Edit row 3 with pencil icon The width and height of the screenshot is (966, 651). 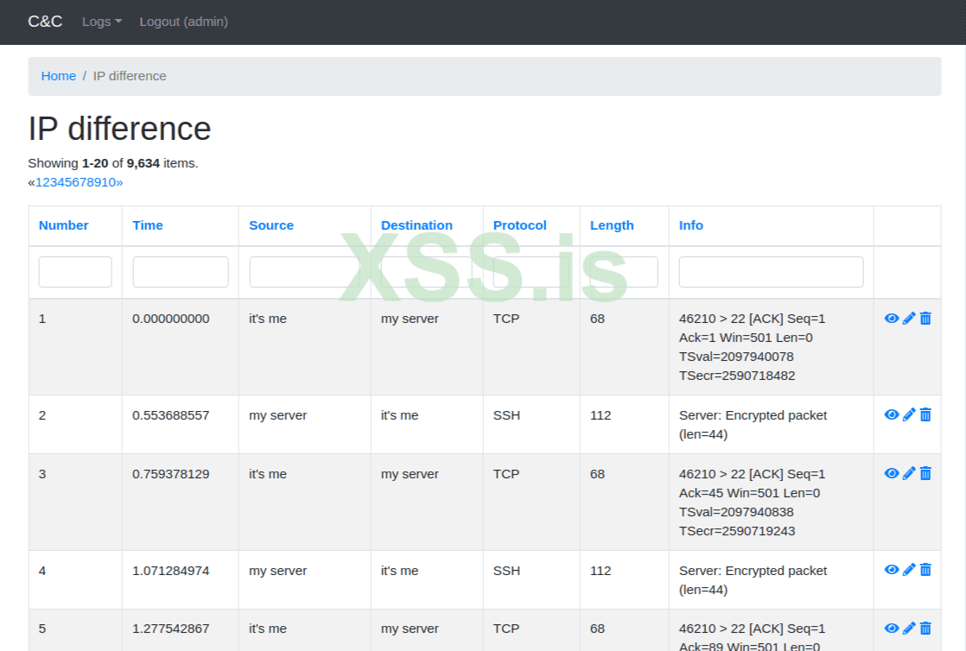point(909,474)
